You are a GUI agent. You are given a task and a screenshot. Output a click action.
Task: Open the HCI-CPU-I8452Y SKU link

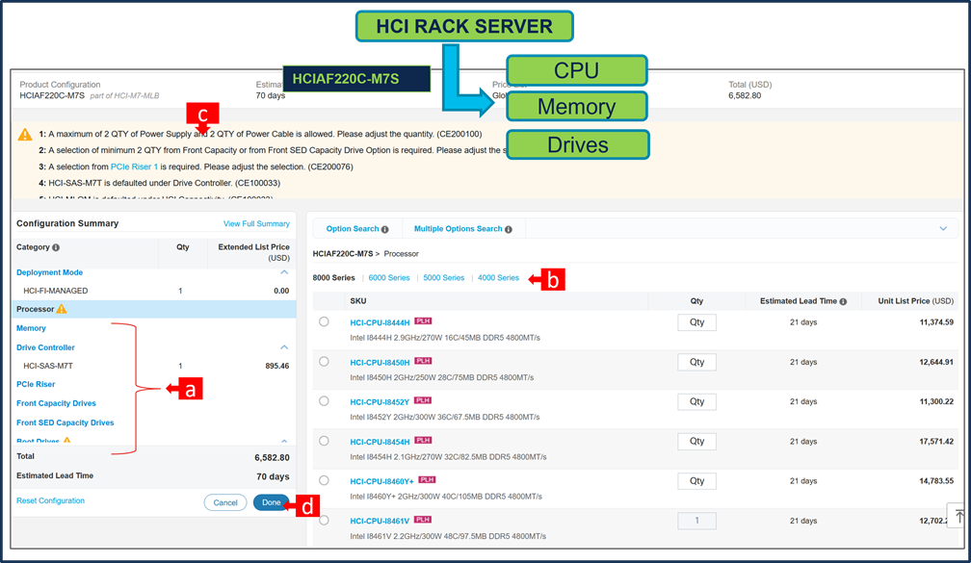click(380, 402)
